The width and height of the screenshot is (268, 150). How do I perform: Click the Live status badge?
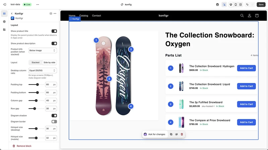tap(27, 4)
